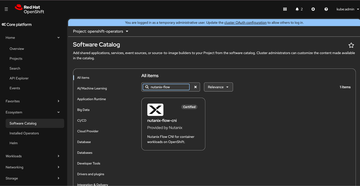The width and height of the screenshot is (360, 186).
Task: Open Installed Operators page
Action: 24,133
